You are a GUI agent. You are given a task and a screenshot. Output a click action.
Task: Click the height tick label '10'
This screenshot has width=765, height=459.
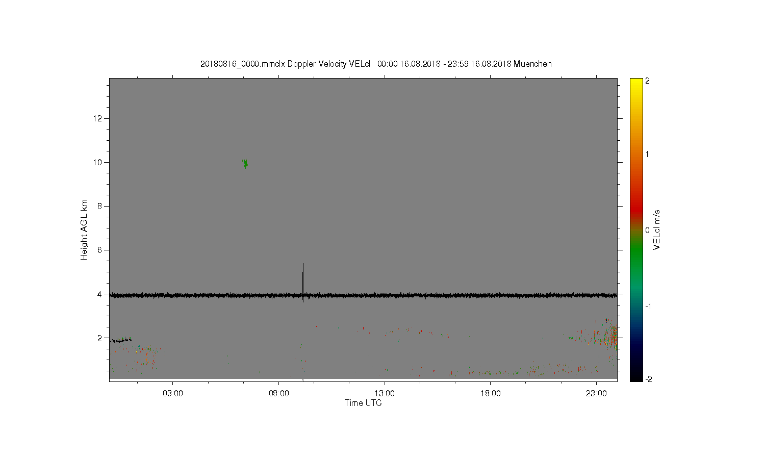98,162
